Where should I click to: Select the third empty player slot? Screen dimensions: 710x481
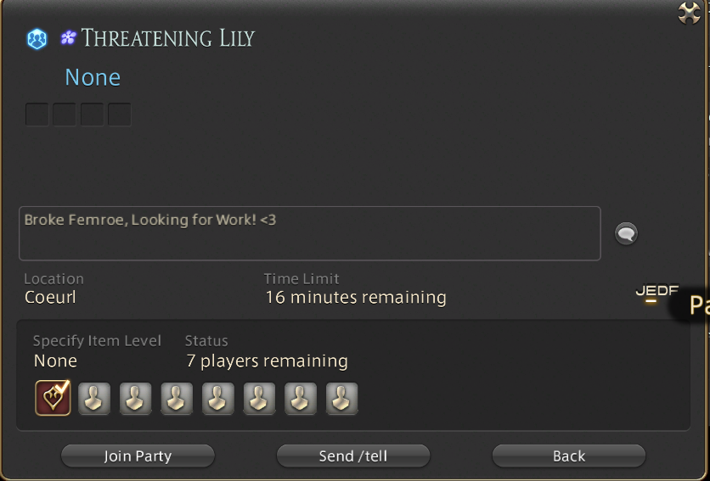177,399
